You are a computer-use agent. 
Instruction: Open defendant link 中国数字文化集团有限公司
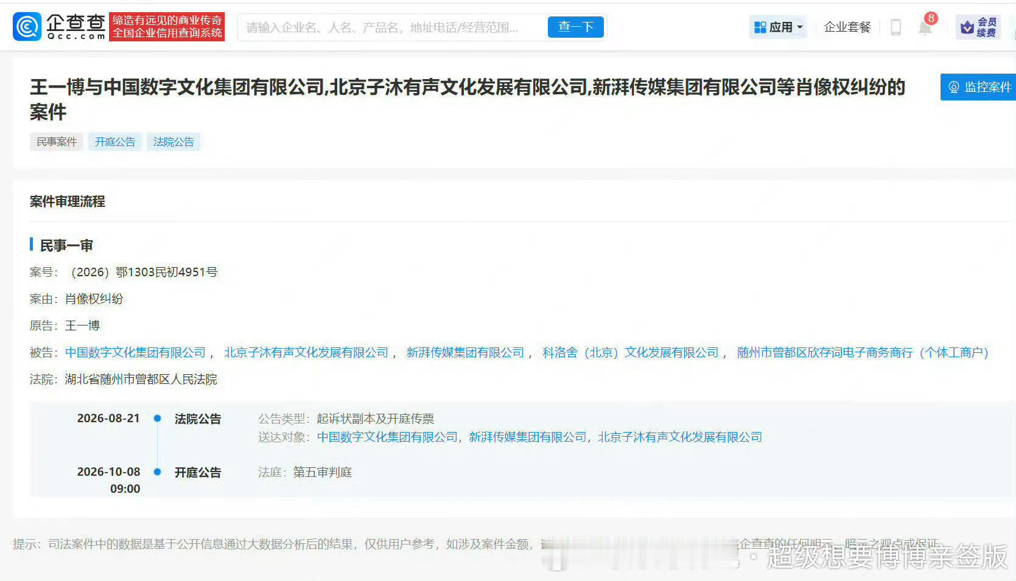[135, 352]
